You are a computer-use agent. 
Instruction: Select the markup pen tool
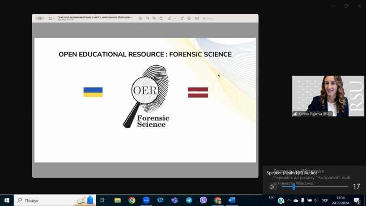click(170, 18)
